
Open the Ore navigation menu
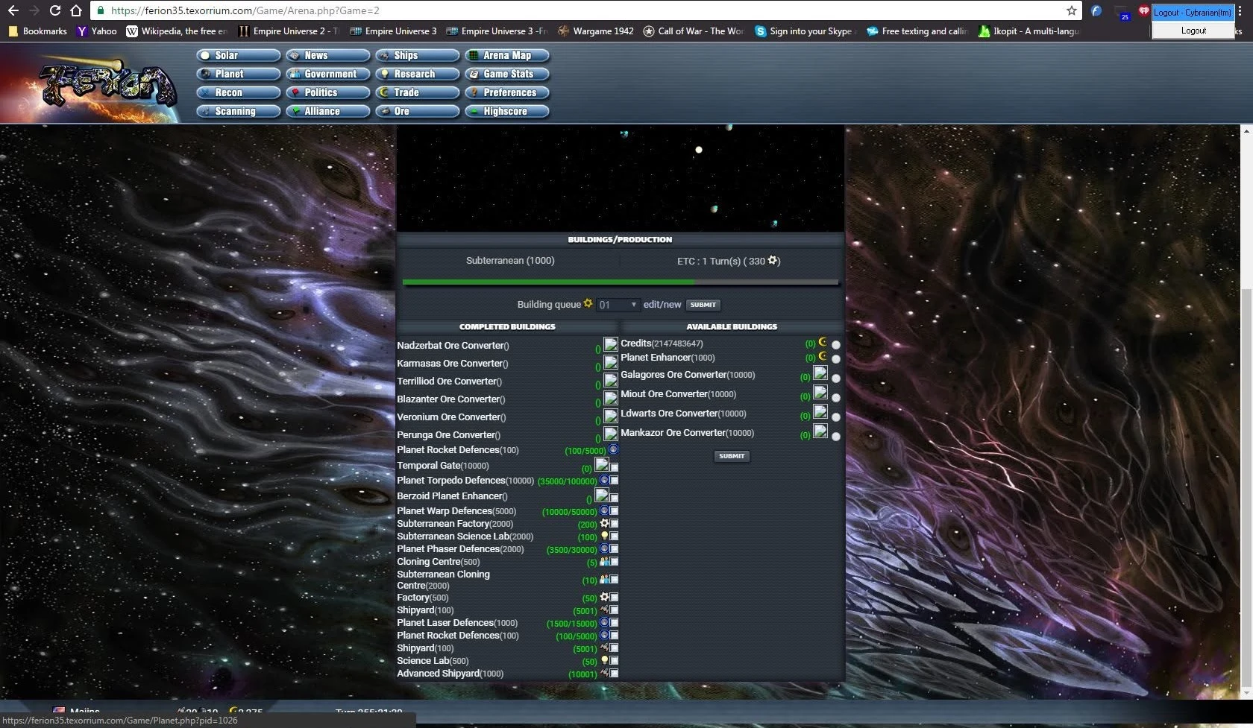point(418,111)
